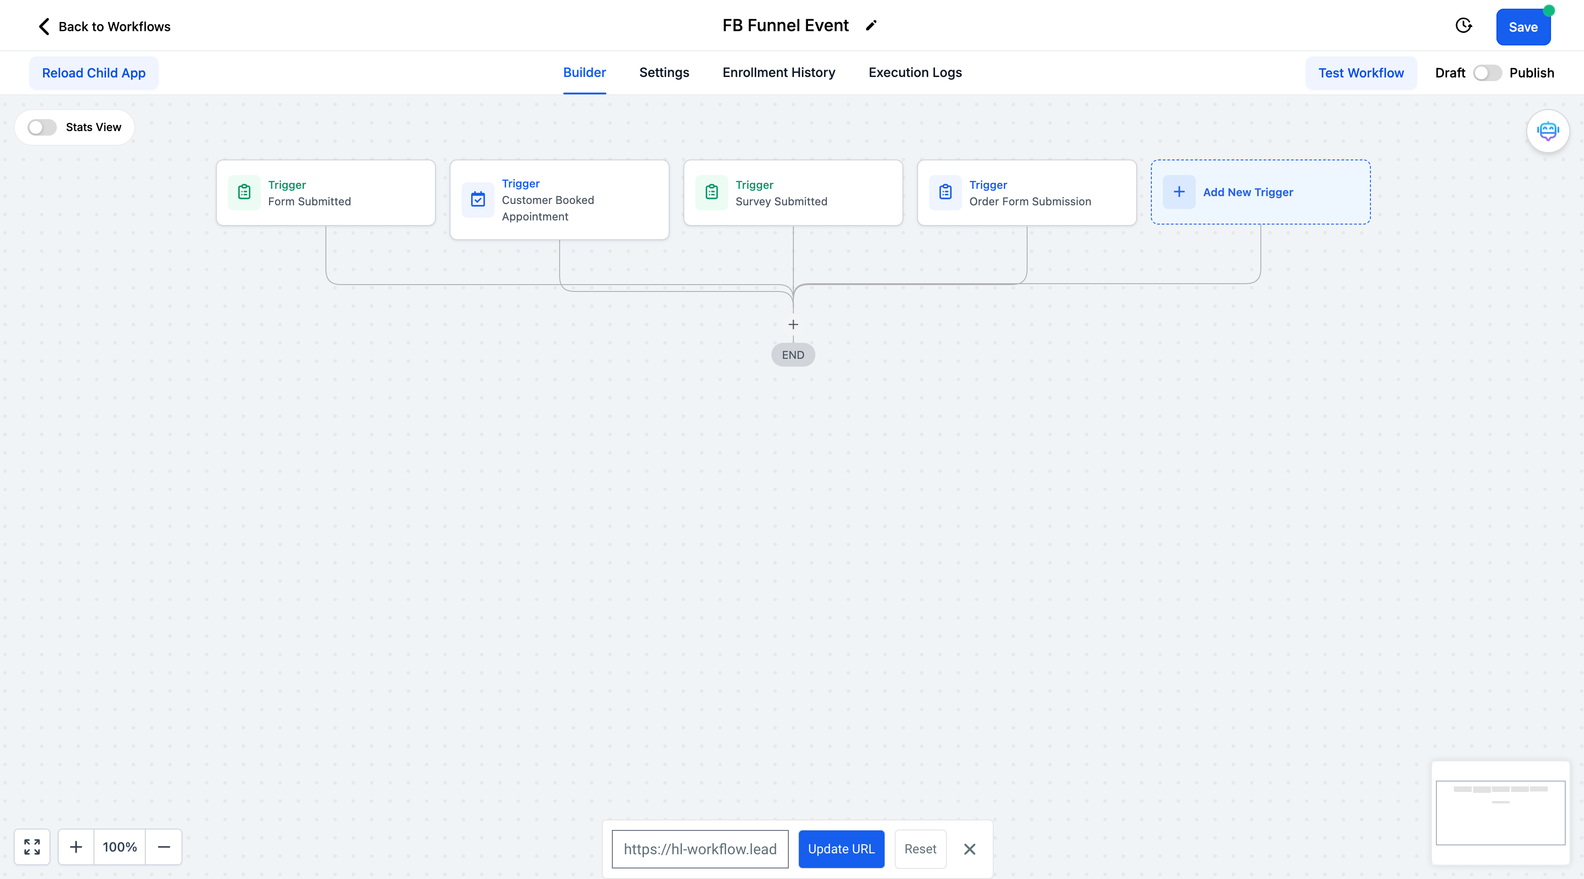Image resolution: width=1584 pixels, height=879 pixels.
Task: Enable the Stats View toggle
Action: [x=42, y=127]
